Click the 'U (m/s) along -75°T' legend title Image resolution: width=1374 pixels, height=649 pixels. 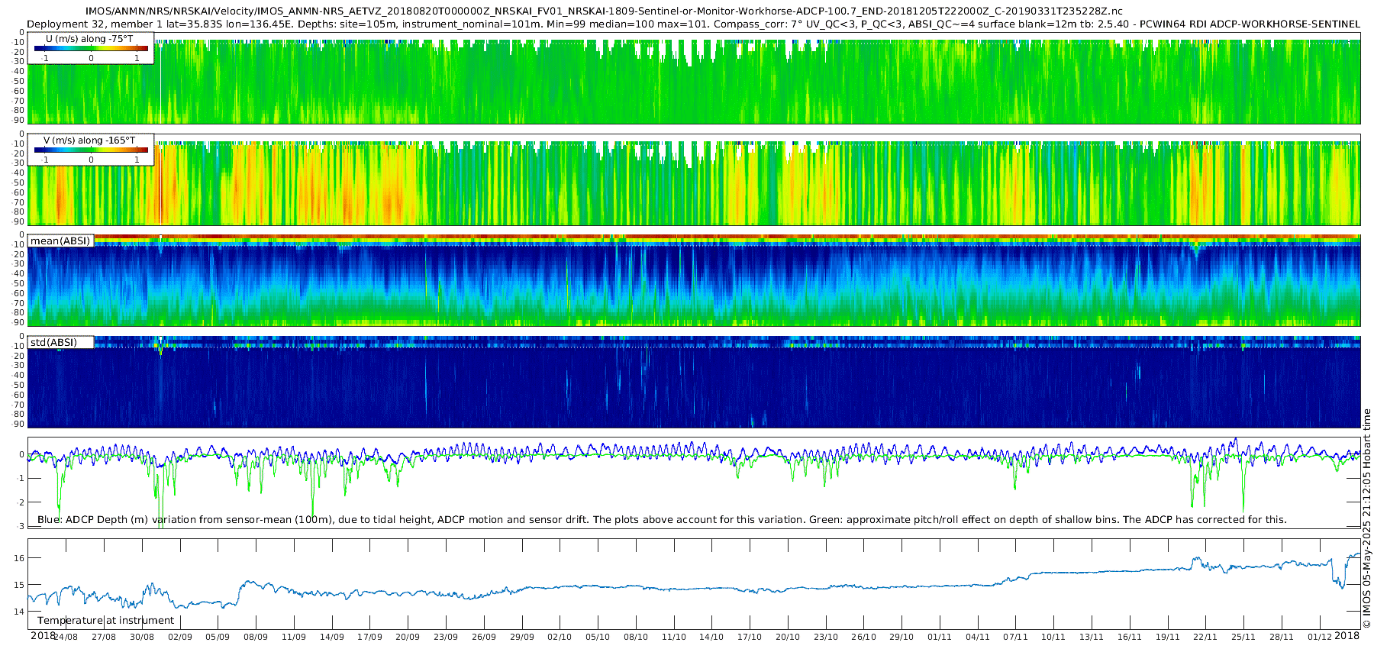(x=89, y=39)
